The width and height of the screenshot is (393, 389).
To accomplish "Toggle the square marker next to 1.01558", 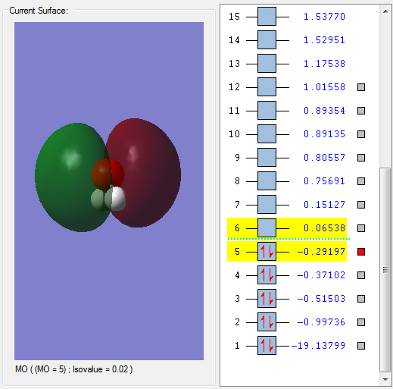I will click(361, 87).
